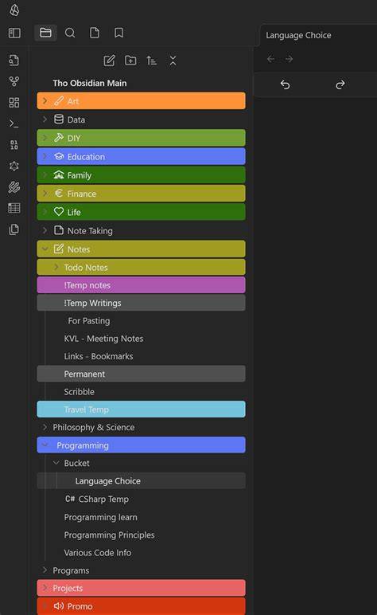This screenshot has width=377, height=615.
Task: Collapse the Notes folder chevron
Action: pos(45,249)
